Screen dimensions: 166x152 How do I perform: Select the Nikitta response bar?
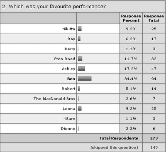(x=80, y=29)
